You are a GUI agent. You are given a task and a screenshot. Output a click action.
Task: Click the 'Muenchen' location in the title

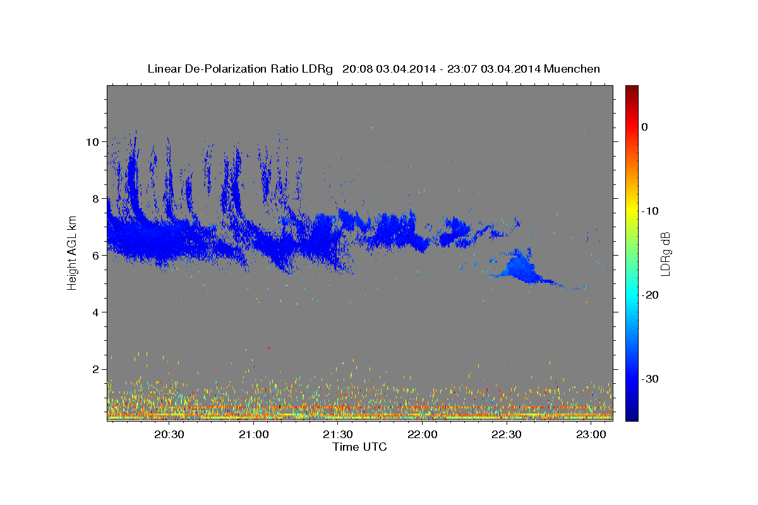(x=573, y=69)
